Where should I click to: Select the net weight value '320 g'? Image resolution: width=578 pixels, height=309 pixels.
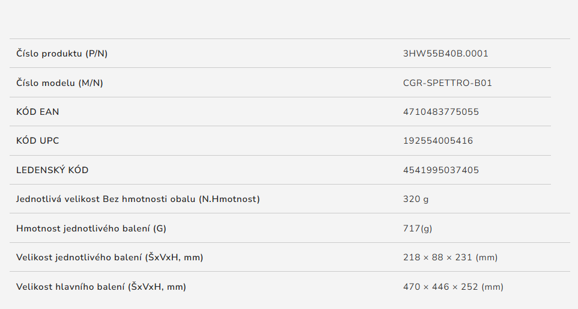(x=416, y=199)
